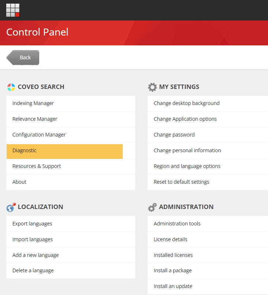The width and height of the screenshot is (268, 295).
Task: Choose Add a new language
Action: tap(36, 255)
